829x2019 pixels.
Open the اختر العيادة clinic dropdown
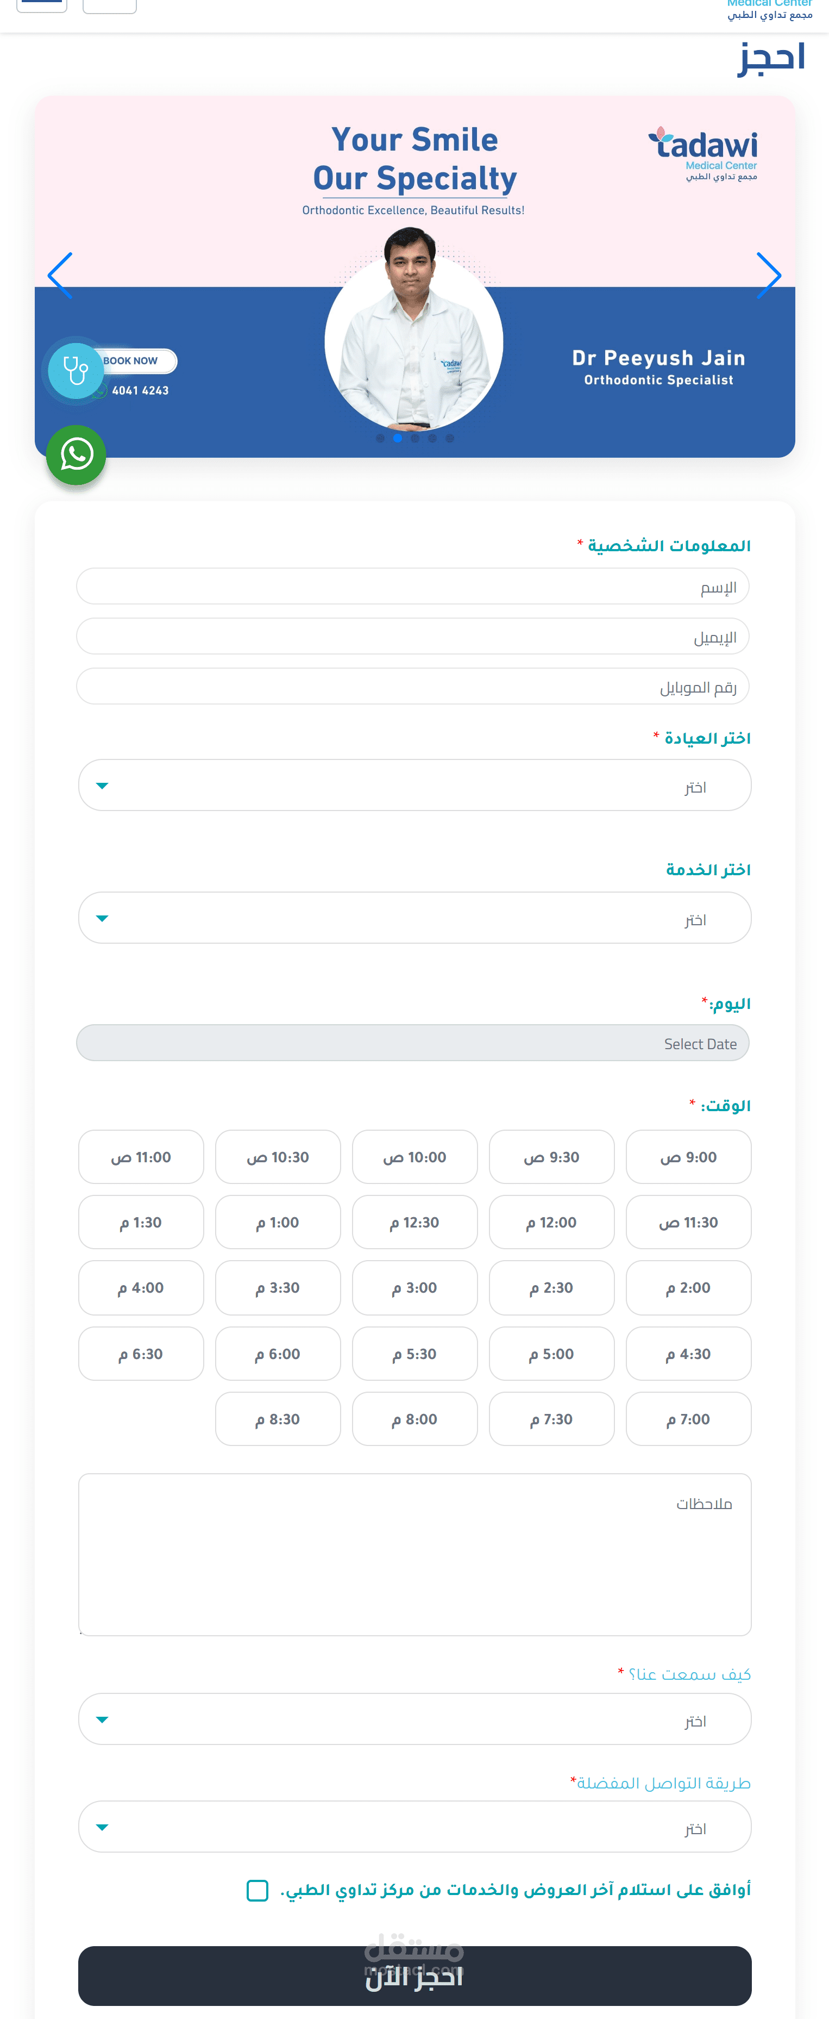(414, 786)
